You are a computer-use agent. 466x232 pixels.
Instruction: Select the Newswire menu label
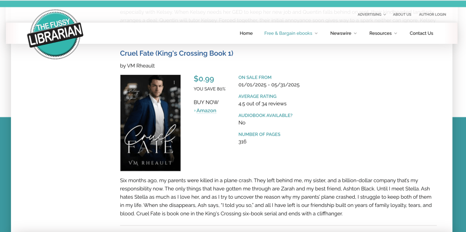341,33
